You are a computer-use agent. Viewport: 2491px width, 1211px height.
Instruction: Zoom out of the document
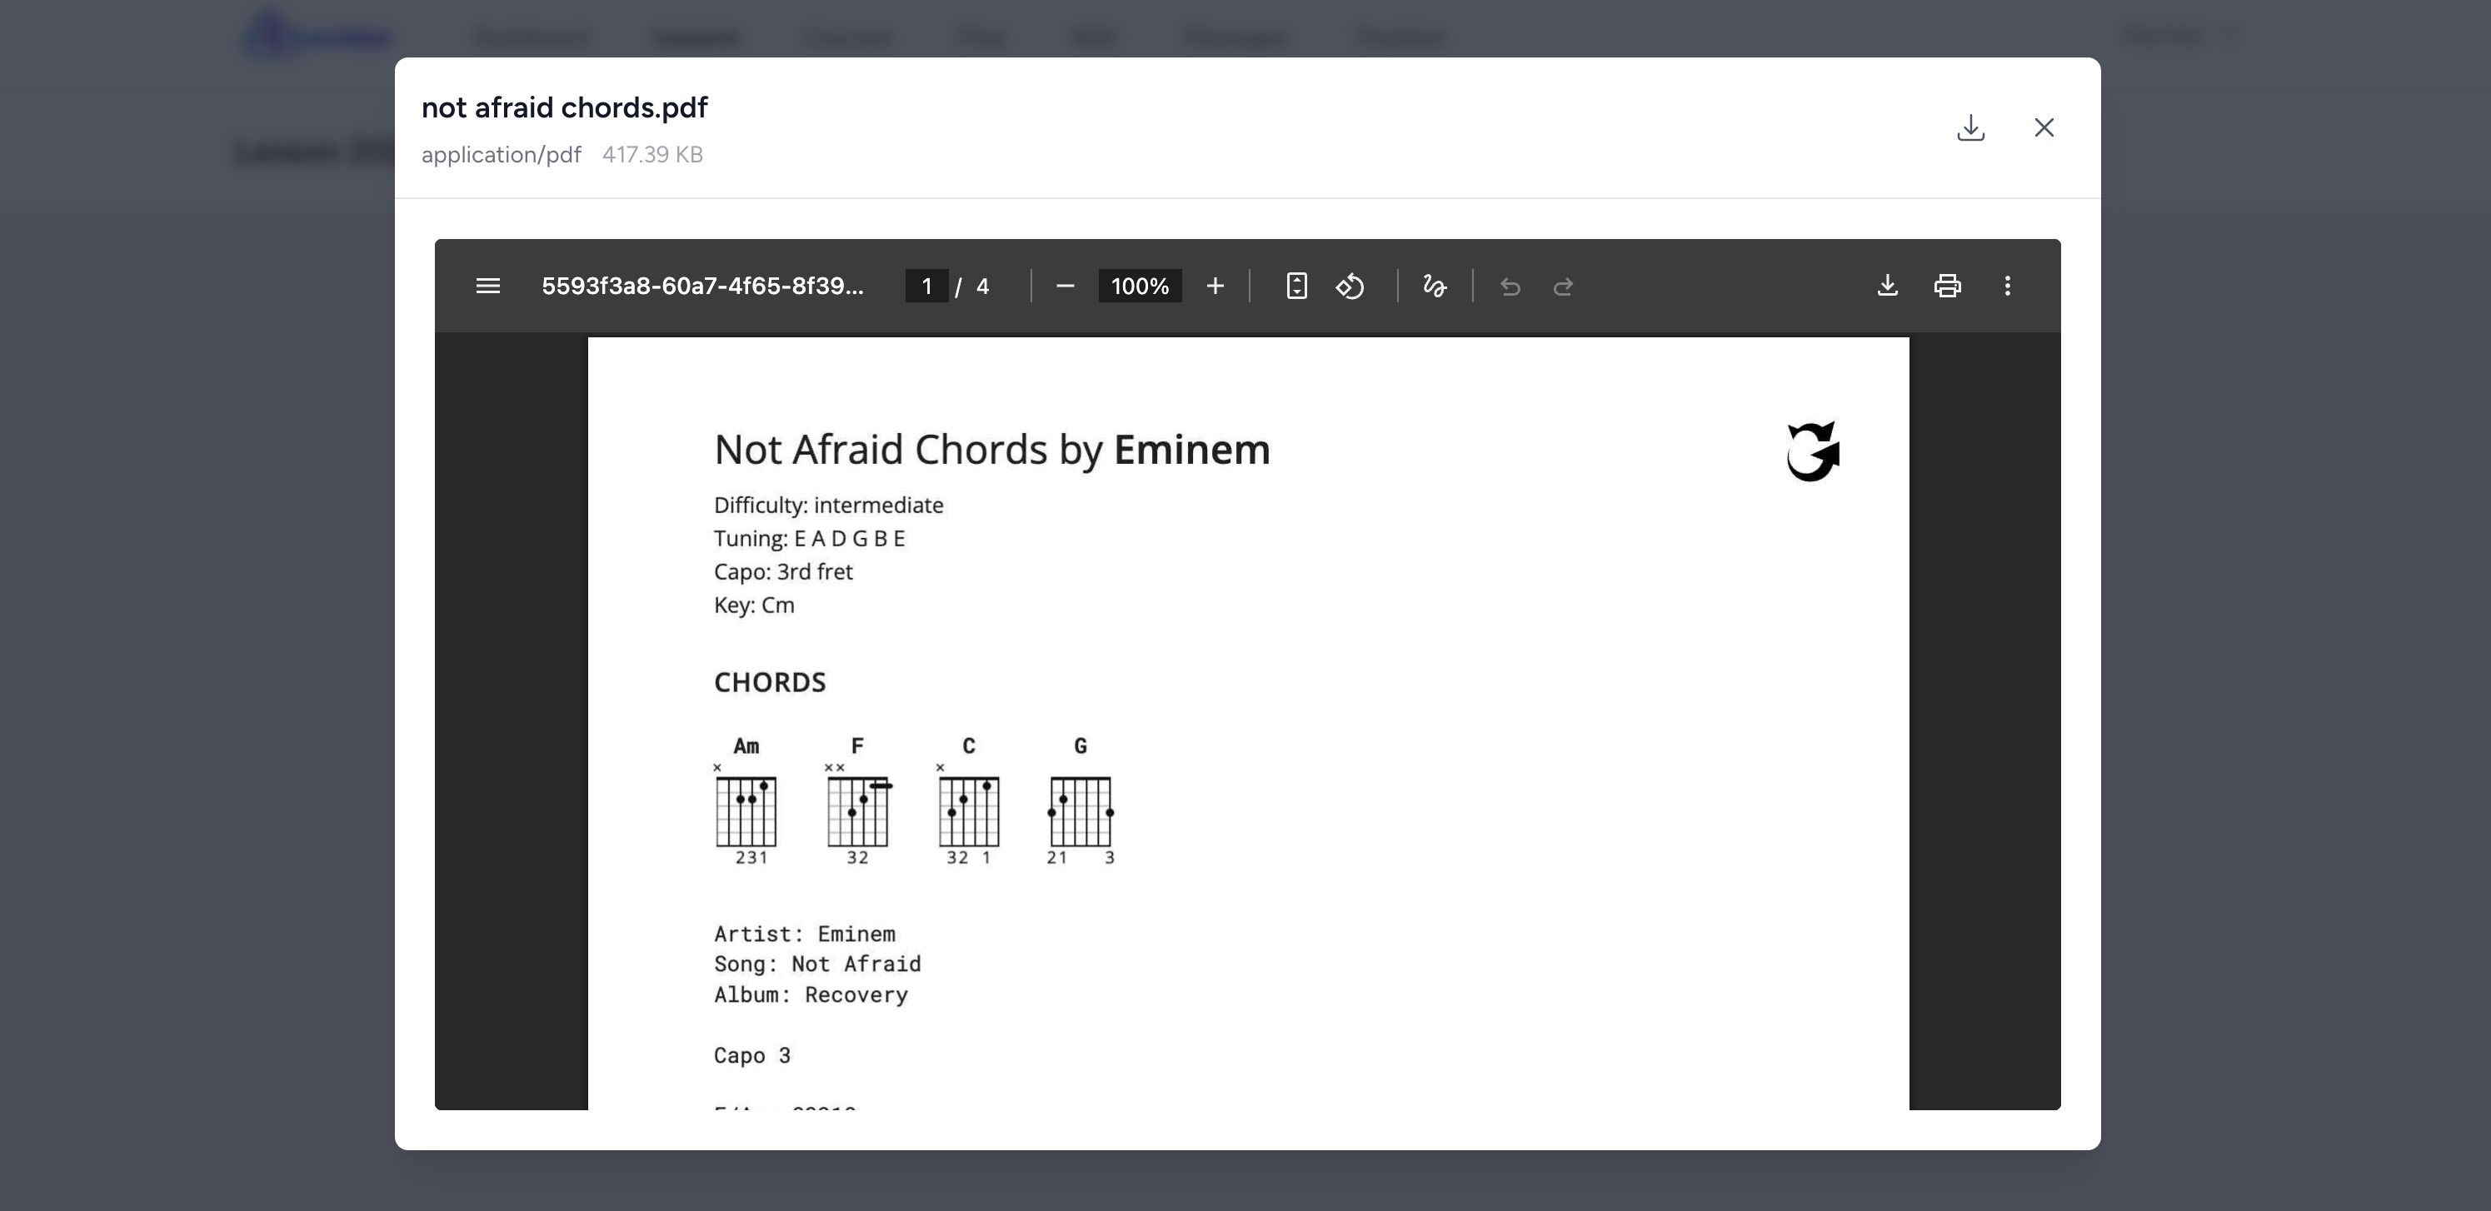coord(1066,286)
